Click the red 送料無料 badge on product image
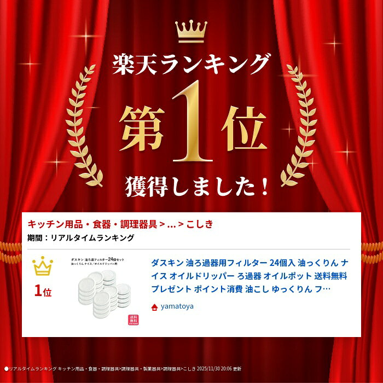The width and height of the screenshot is (383, 383). [134, 320]
